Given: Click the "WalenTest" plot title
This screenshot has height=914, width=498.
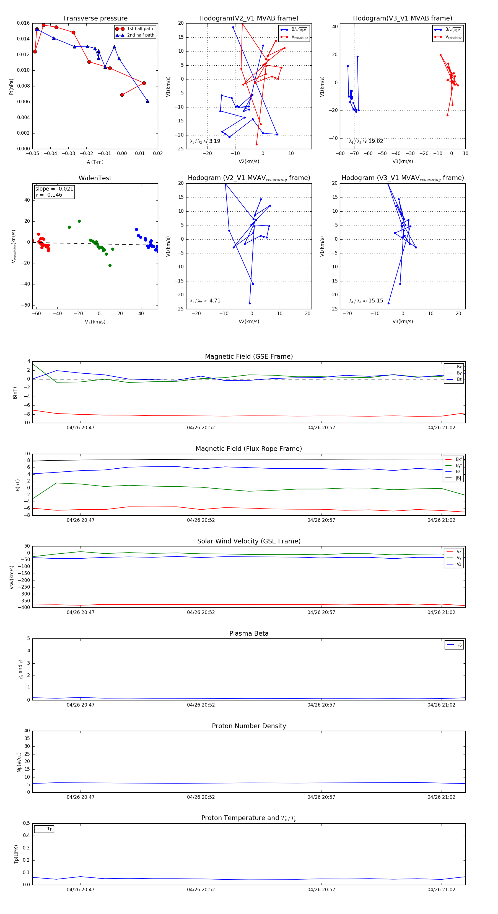Looking at the screenshot, I should [95, 178].
